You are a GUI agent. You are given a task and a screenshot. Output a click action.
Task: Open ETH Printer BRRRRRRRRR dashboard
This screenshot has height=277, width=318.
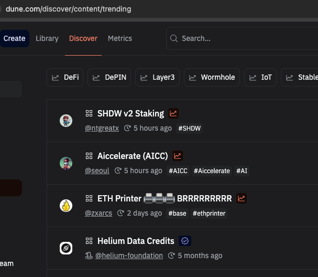[x=165, y=198]
